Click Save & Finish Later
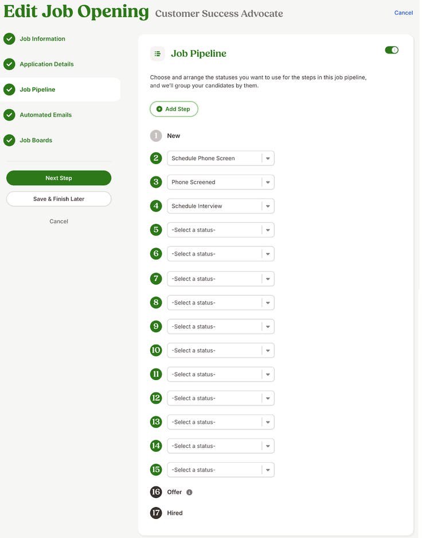 pos(58,199)
